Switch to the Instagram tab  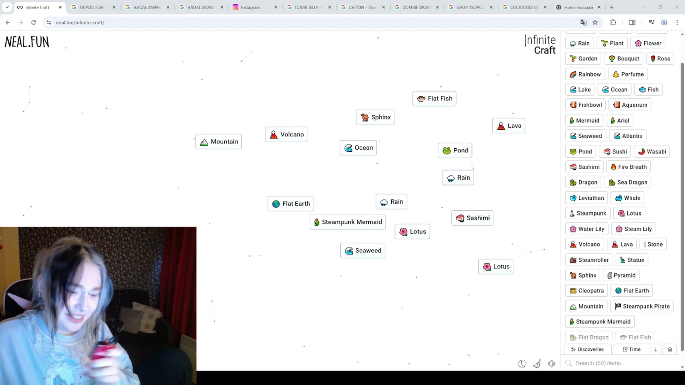tap(255, 7)
